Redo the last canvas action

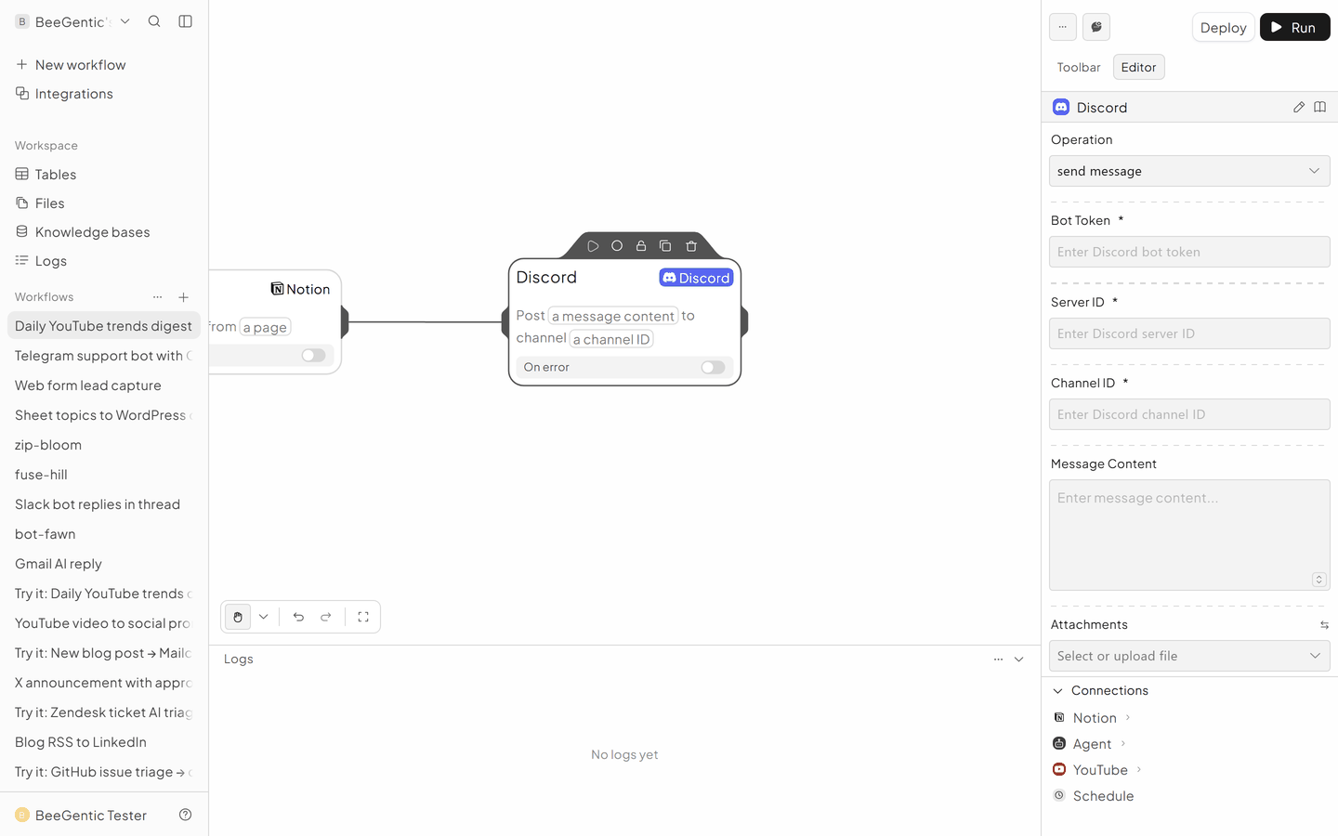coord(326,617)
